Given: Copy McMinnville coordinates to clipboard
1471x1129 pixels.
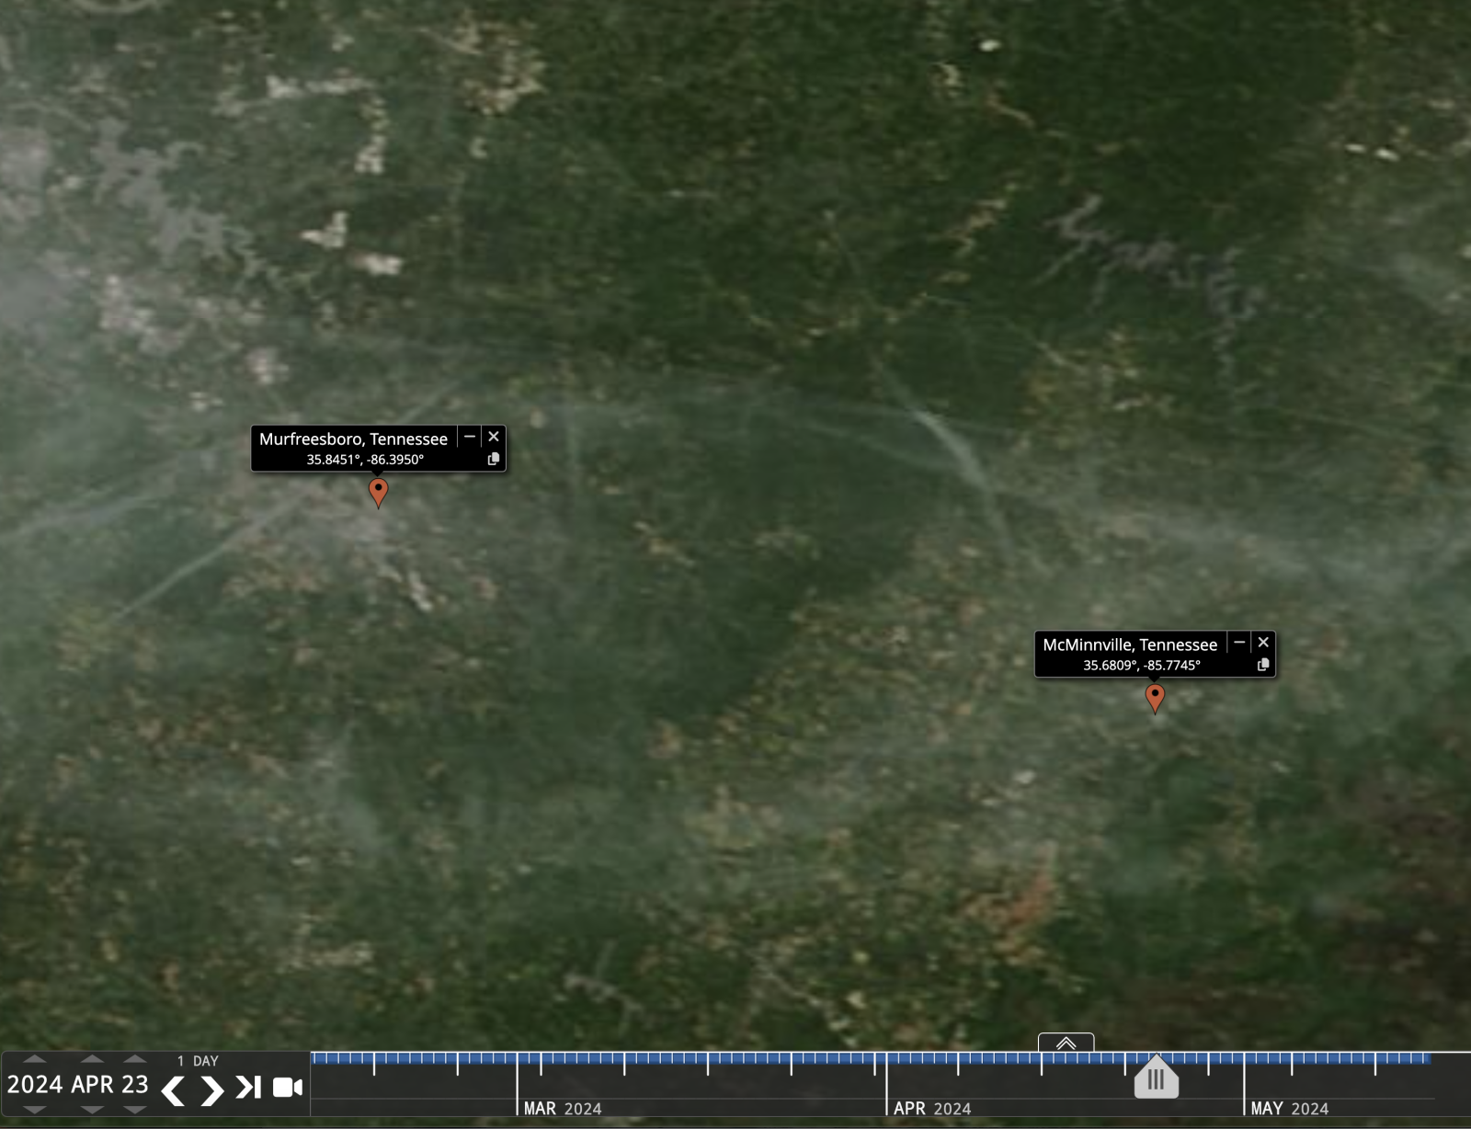Looking at the screenshot, I should tap(1263, 665).
